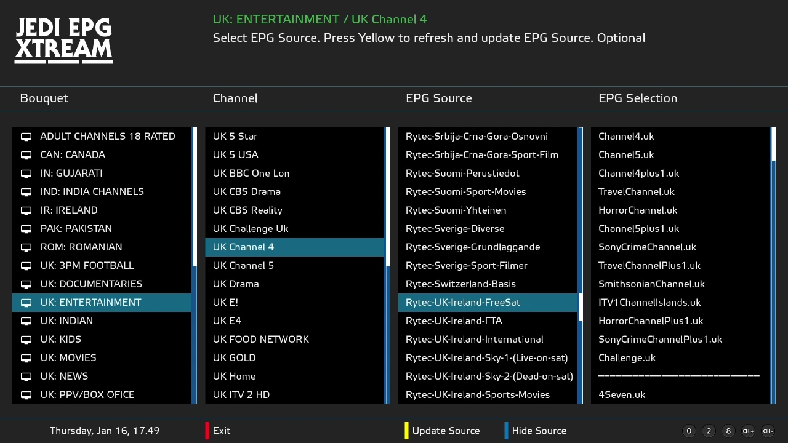788x443 pixels.
Task: Click the TV icon next to UK: ENTERTAINMENT
Action: coord(26,303)
